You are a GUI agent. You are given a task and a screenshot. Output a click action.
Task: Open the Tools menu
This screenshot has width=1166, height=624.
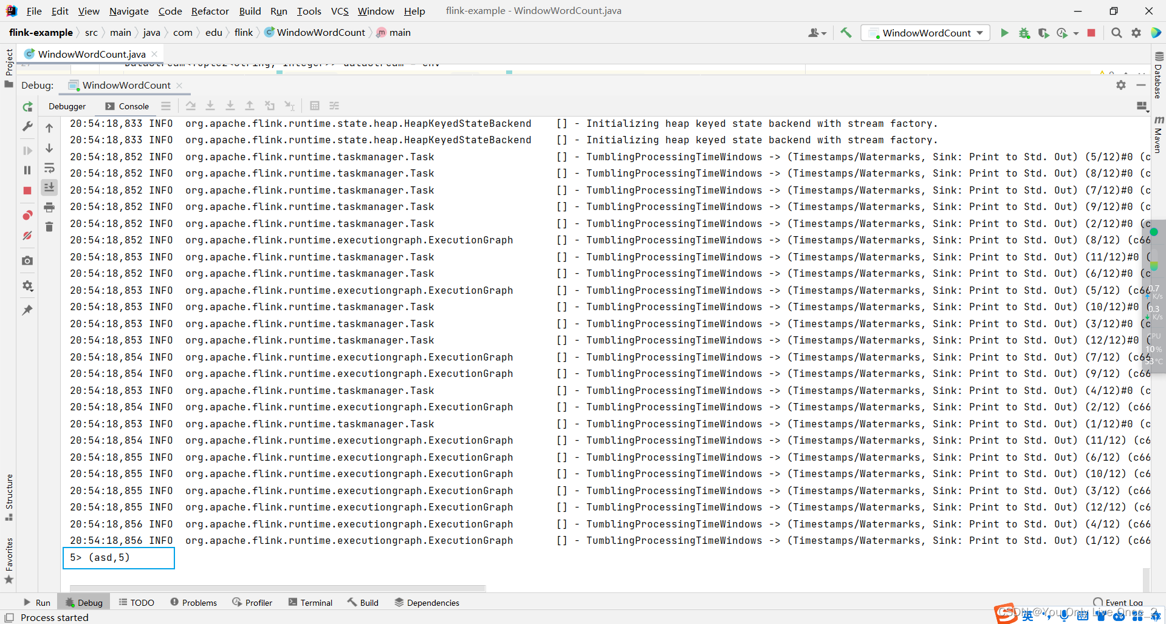click(309, 11)
